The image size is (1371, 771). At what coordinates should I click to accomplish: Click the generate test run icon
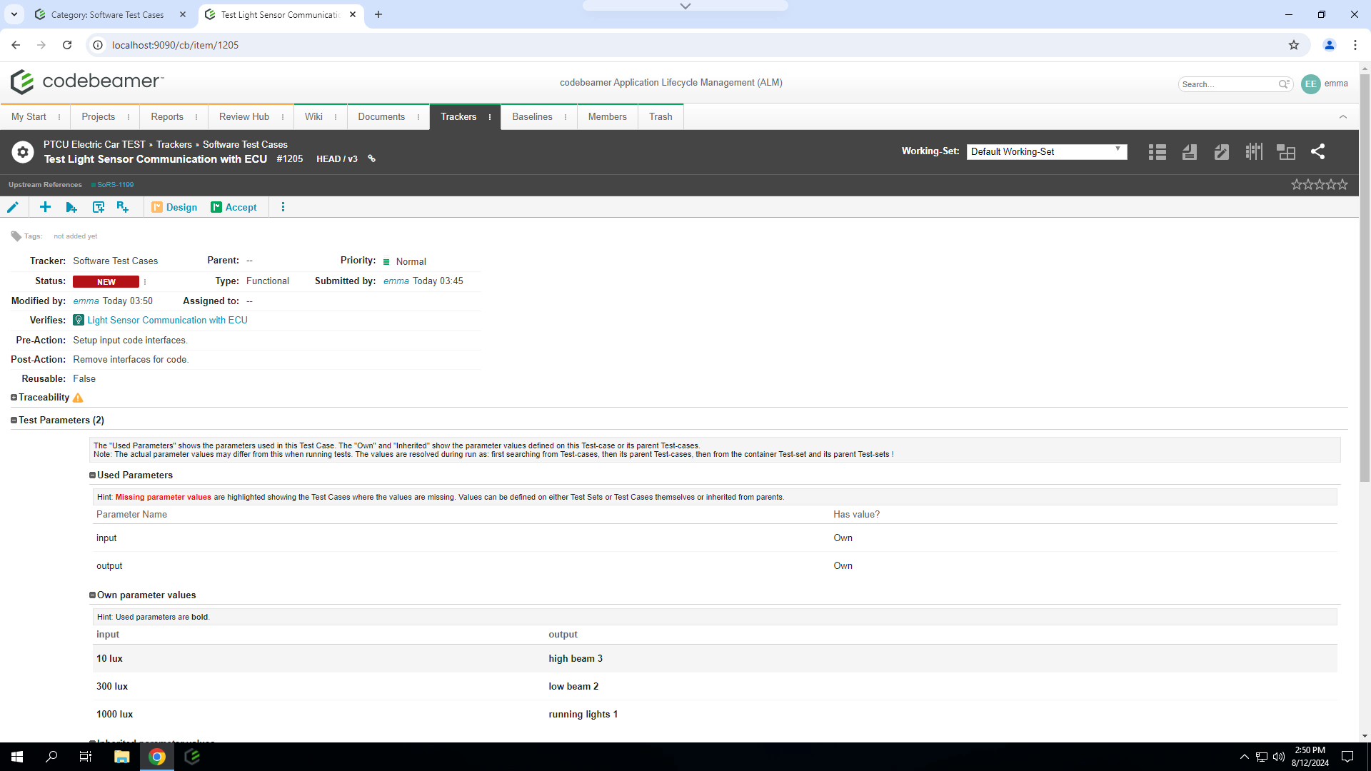pyautogui.click(x=71, y=207)
